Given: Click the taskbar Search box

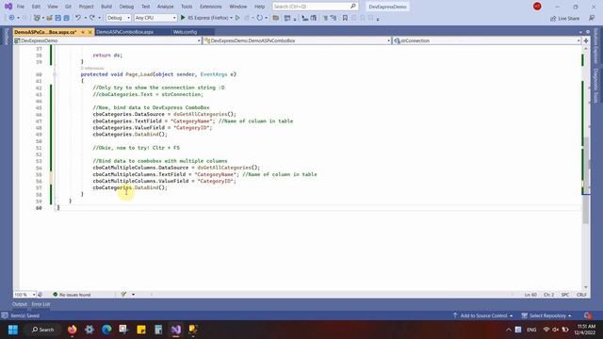Looking at the screenshot, I should [x=42, y=330].
